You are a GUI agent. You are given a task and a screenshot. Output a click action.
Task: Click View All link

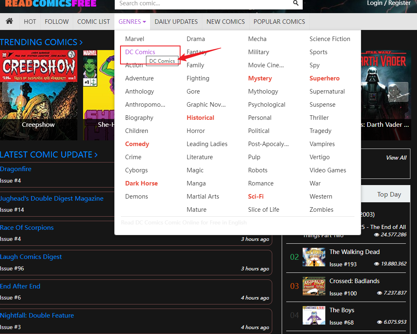tap(396, 158)
